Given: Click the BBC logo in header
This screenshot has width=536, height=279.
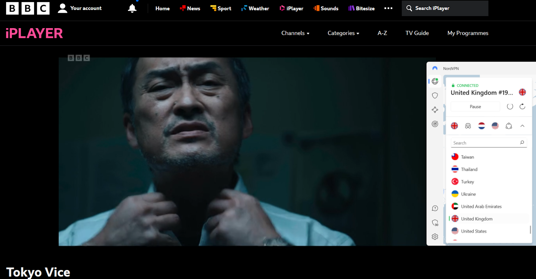Looking at the screenshot, I should (28, 8).
